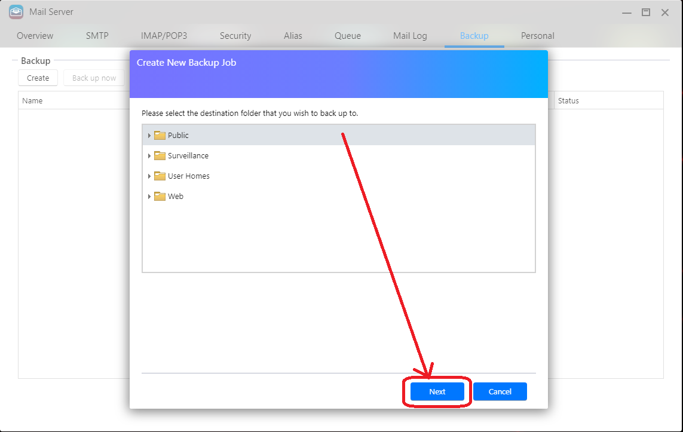
Task: Select the Alias tab
Action: point(293,36)
